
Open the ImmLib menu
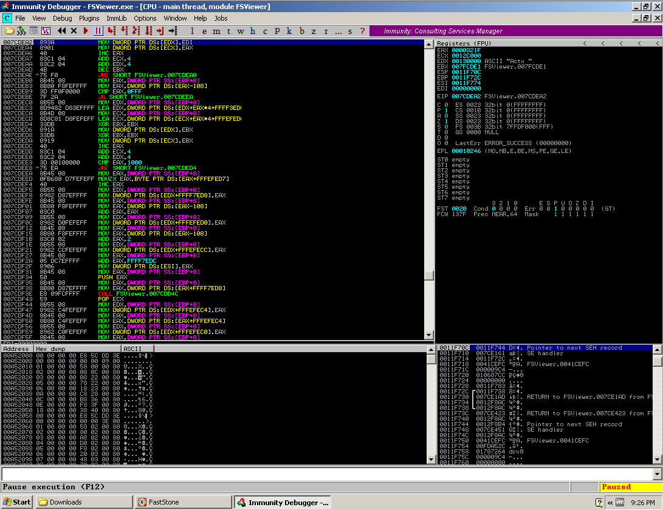pos(117,18)
